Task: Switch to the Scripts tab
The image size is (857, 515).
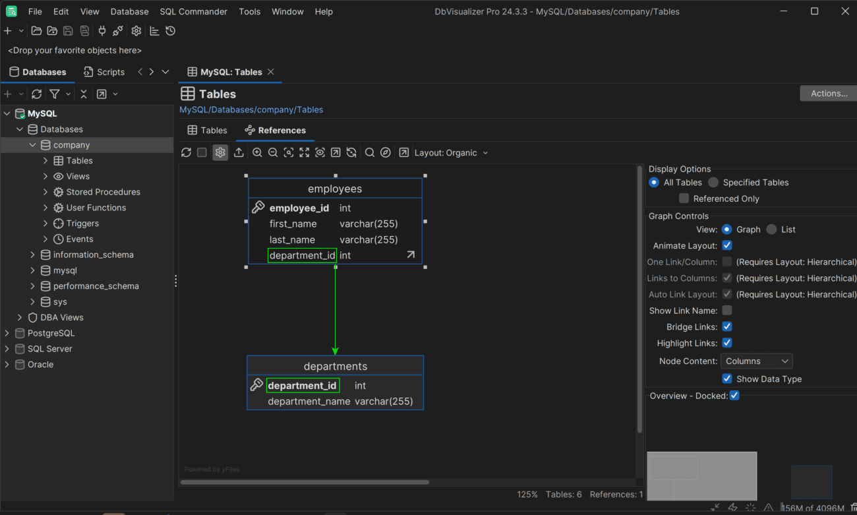Action: [x=104, y=72]
